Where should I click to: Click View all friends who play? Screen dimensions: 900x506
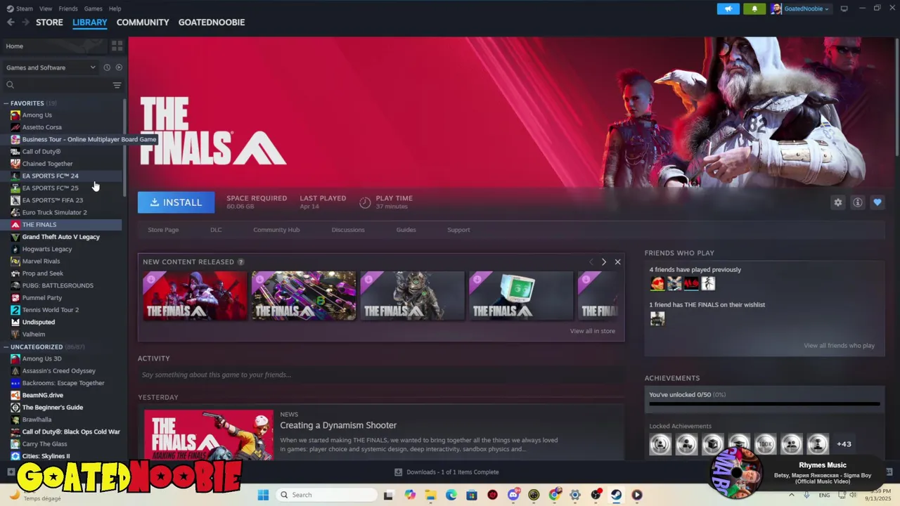tap(839, 346)
